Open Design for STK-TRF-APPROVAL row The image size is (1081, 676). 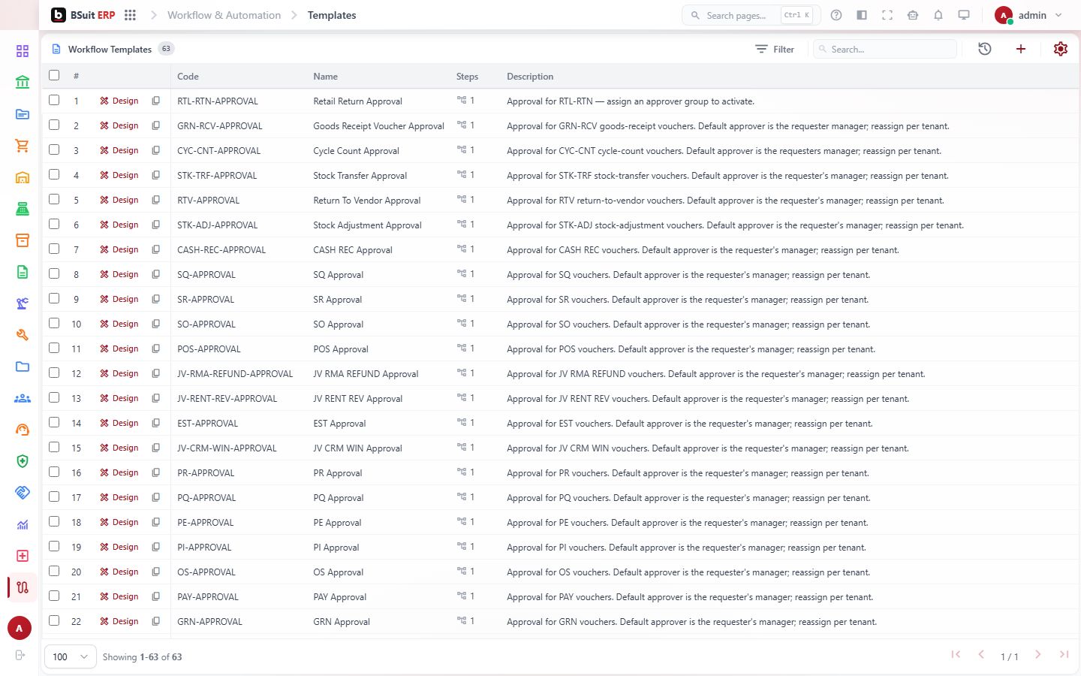coord(119,175)
